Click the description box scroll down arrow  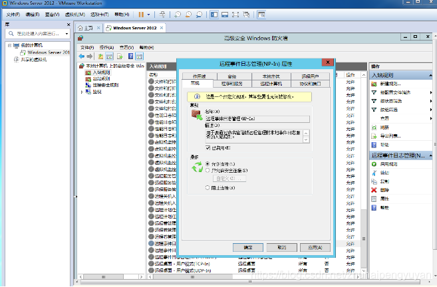[x=306, y=140]
